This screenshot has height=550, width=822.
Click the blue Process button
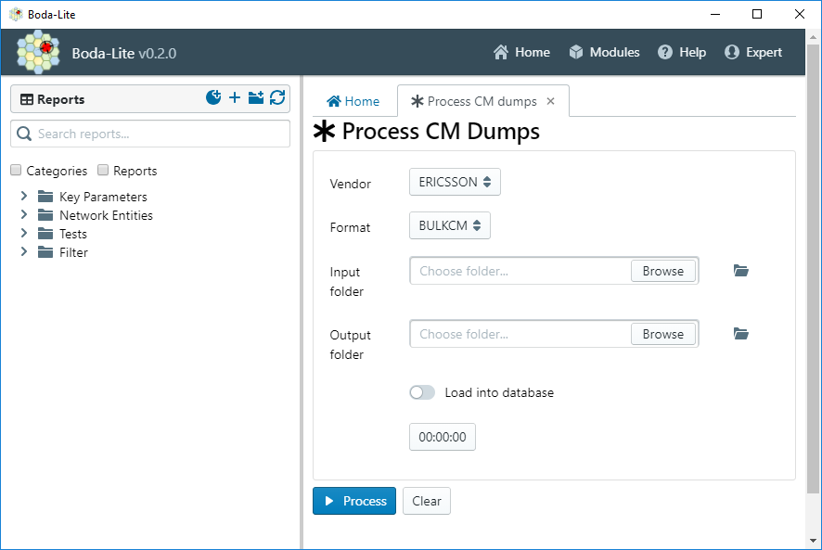[x=354, y=501]
